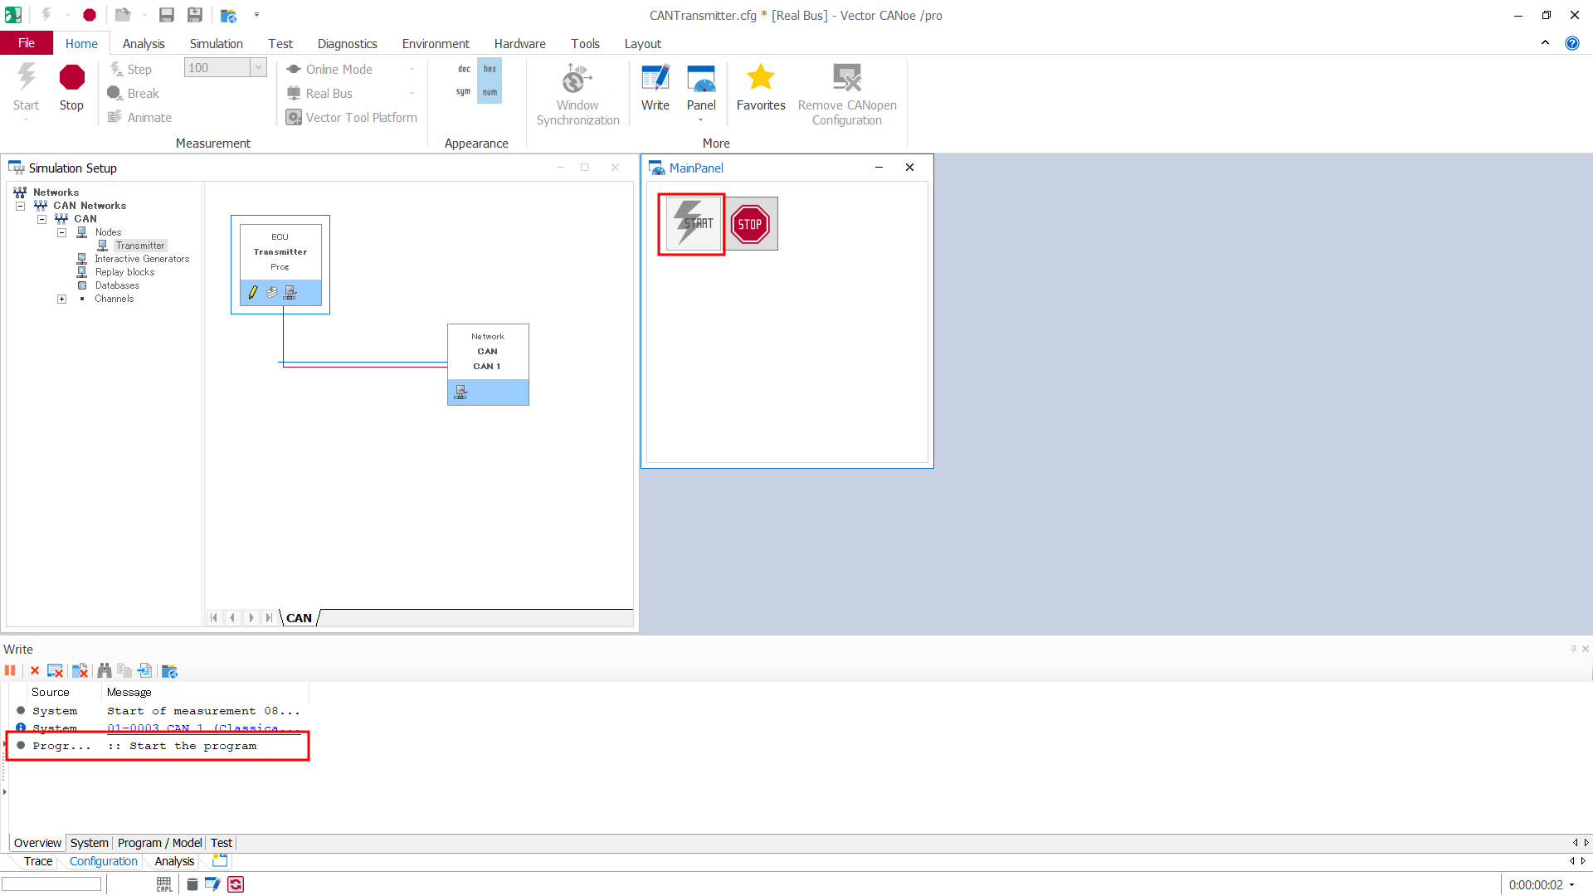Screen dimensions: 1593x896
Task: Open the Write window icon in ribbon
Action: coord(655,86)
